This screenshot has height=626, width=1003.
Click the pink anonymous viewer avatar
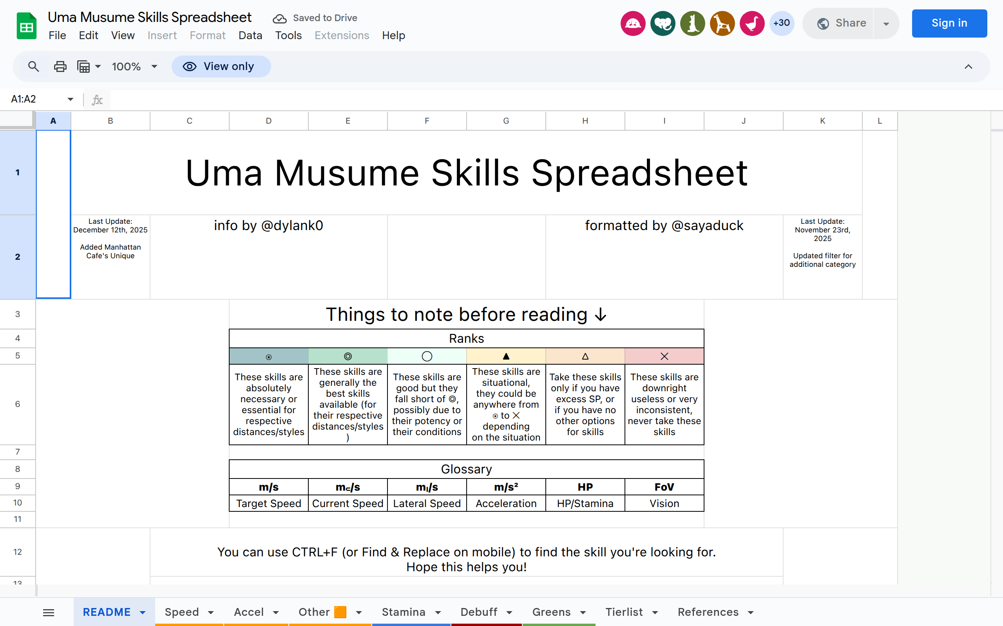tap(632, 23)
